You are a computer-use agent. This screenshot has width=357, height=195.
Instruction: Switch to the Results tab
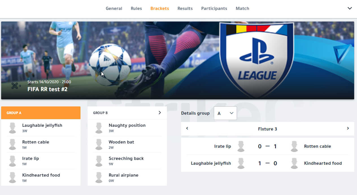pyautogui.click(x=185, y=8)
